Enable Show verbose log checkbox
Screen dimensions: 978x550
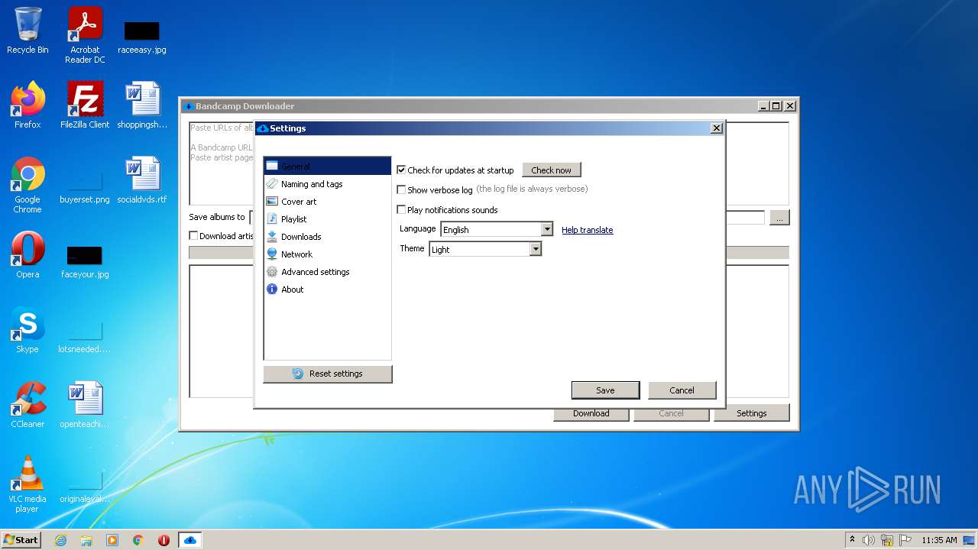click(x=401, y=189)
